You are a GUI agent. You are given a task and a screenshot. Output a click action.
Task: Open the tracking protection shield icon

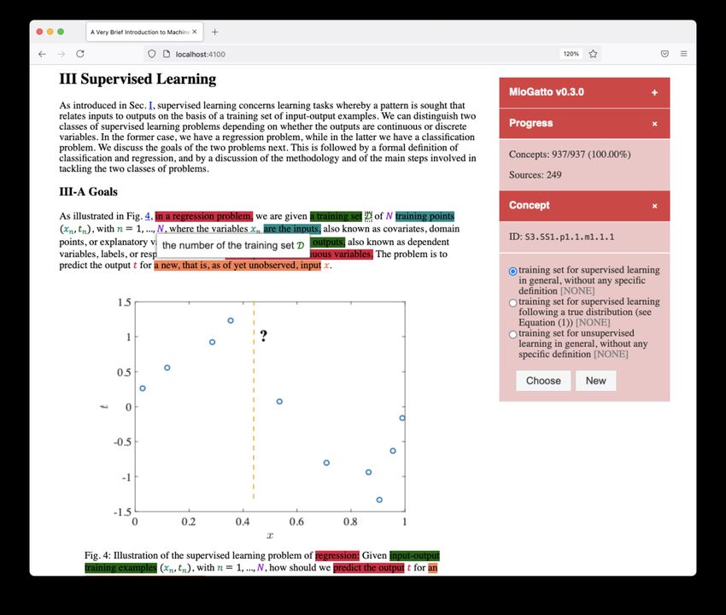(151, 54)
